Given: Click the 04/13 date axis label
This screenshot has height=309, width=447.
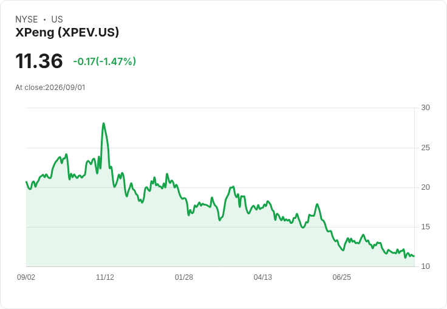Looking at the screenshot, I should coord(263,277).
